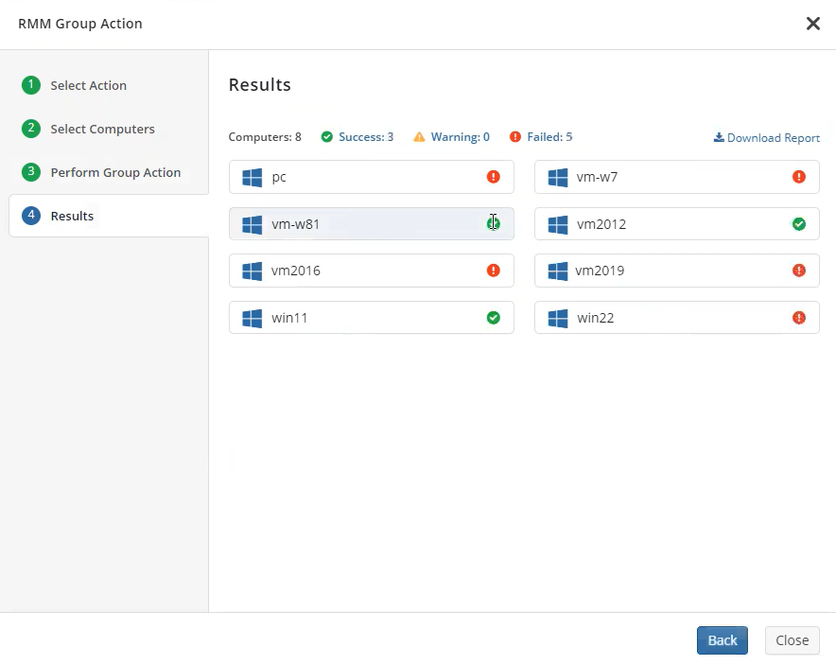Image resolution: width=836 pixels, height=665 pixels.
Task: Download the results report
Action: point(767,137)
